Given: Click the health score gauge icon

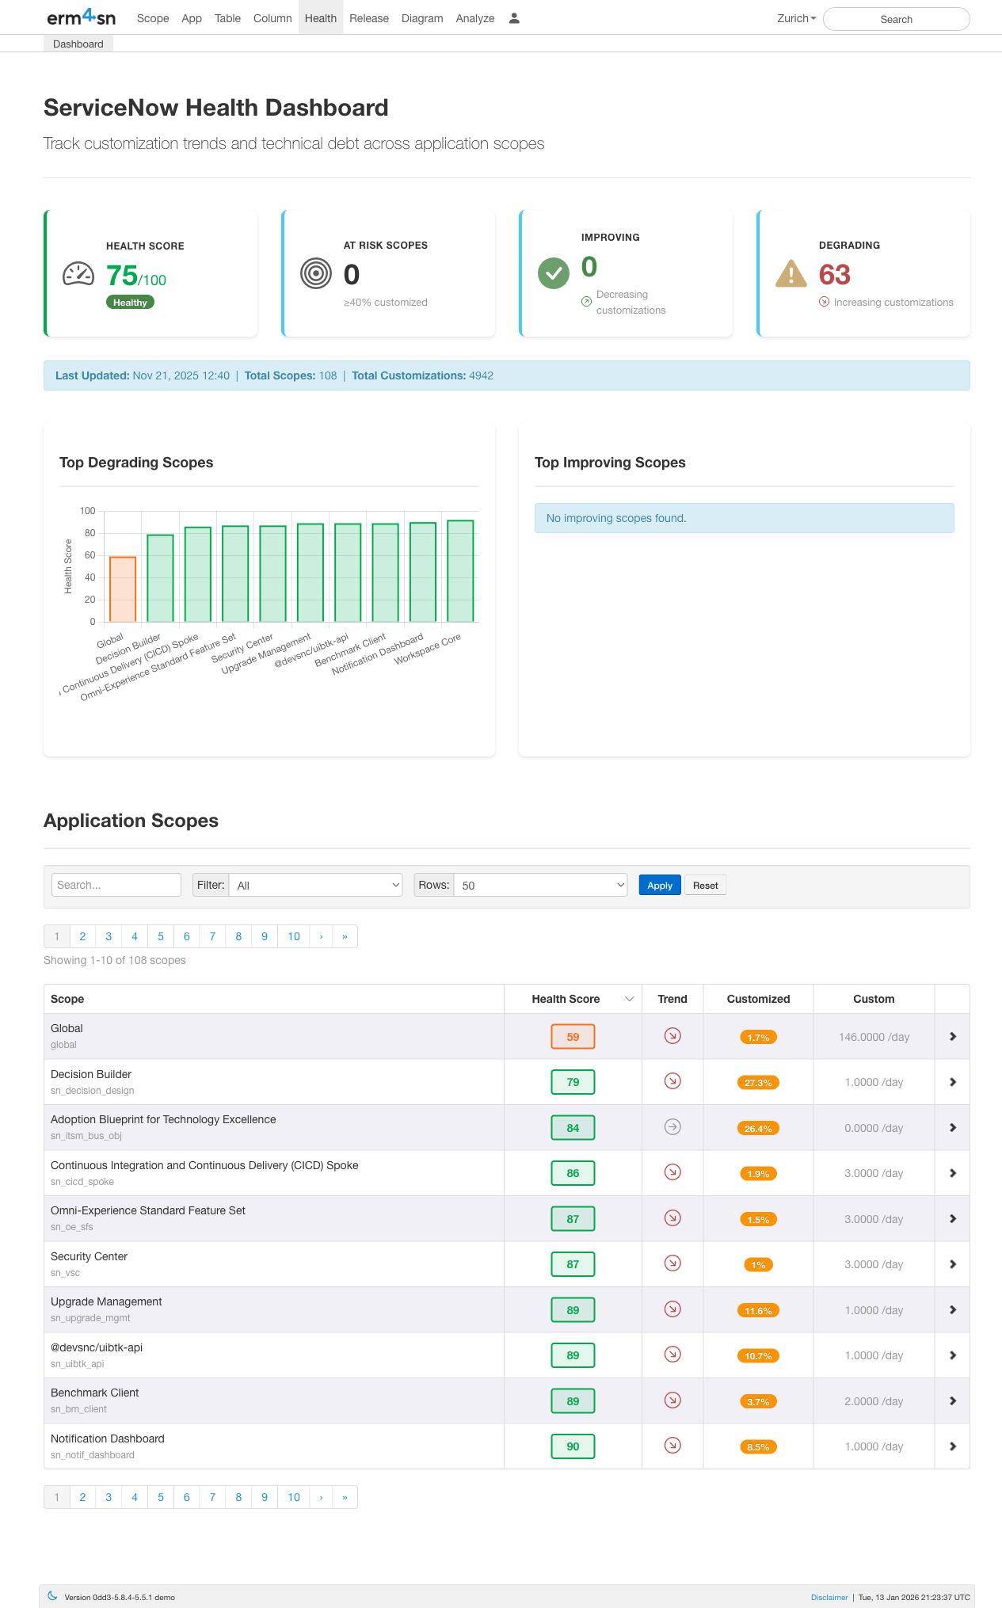Looking at the screenshot, I should click(x=78, y=274).
